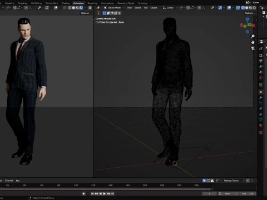Open the UV Editing workspace tab
The width and height of the screenshot is (267, 200).
[x=36, y=3]
